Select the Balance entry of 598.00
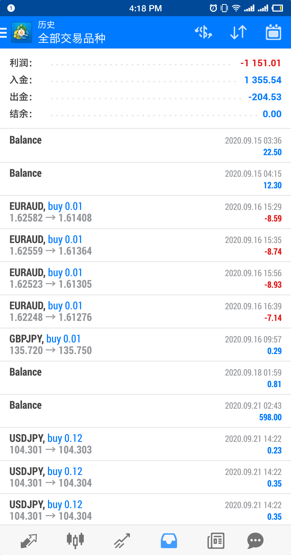291x555 pixels. [x=145, y=411]
